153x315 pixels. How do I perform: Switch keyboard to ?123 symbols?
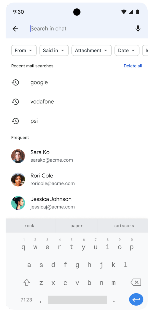[26, 300]
